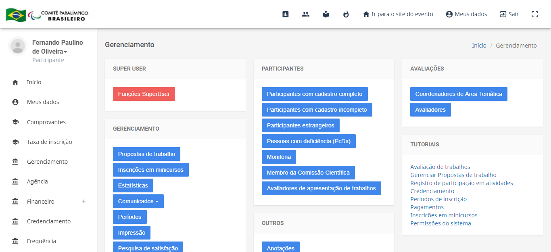Open Taxa de inscrição in the sidebar
This screenshot has width=551, height=252.
point(49,142)
